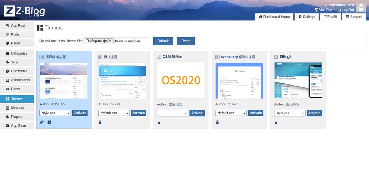The width and height of the screenshot is (369, 180).
Task: Click the Visit Site link
Action: point(323,10)
